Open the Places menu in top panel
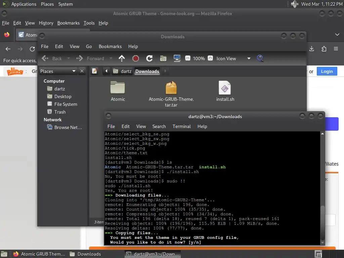 (x=47, y=4)
